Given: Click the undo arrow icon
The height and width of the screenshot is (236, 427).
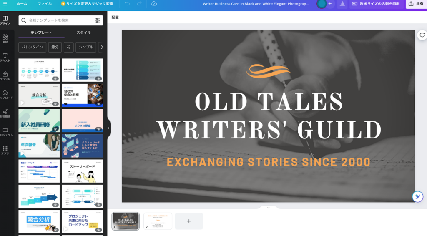Looking at the screenshot, I should (x=127, y=4).
